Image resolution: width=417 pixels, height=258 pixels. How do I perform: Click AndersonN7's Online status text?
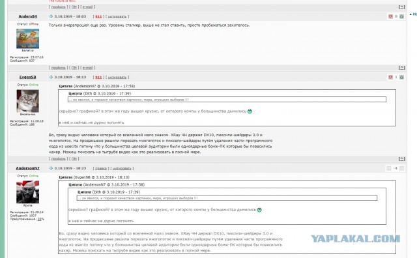(x=34, y=176)
